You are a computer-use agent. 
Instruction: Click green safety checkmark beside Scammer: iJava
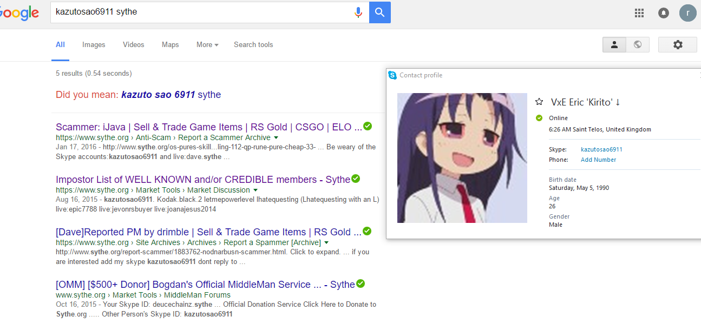(x=368, y=126)
